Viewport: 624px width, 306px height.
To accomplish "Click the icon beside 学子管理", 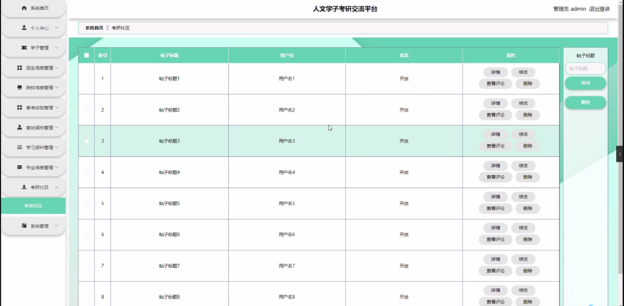I will (24, 48).
